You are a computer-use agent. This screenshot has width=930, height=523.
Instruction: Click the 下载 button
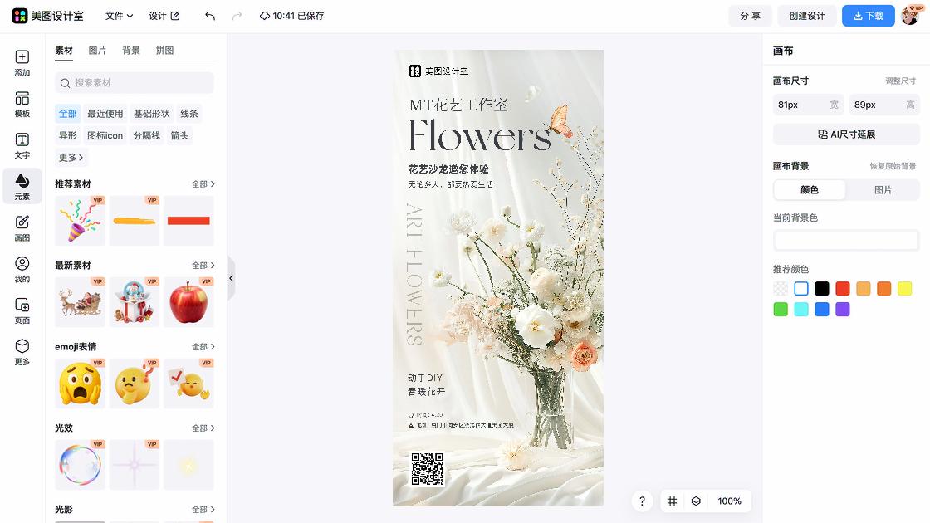tap(868, 15)
